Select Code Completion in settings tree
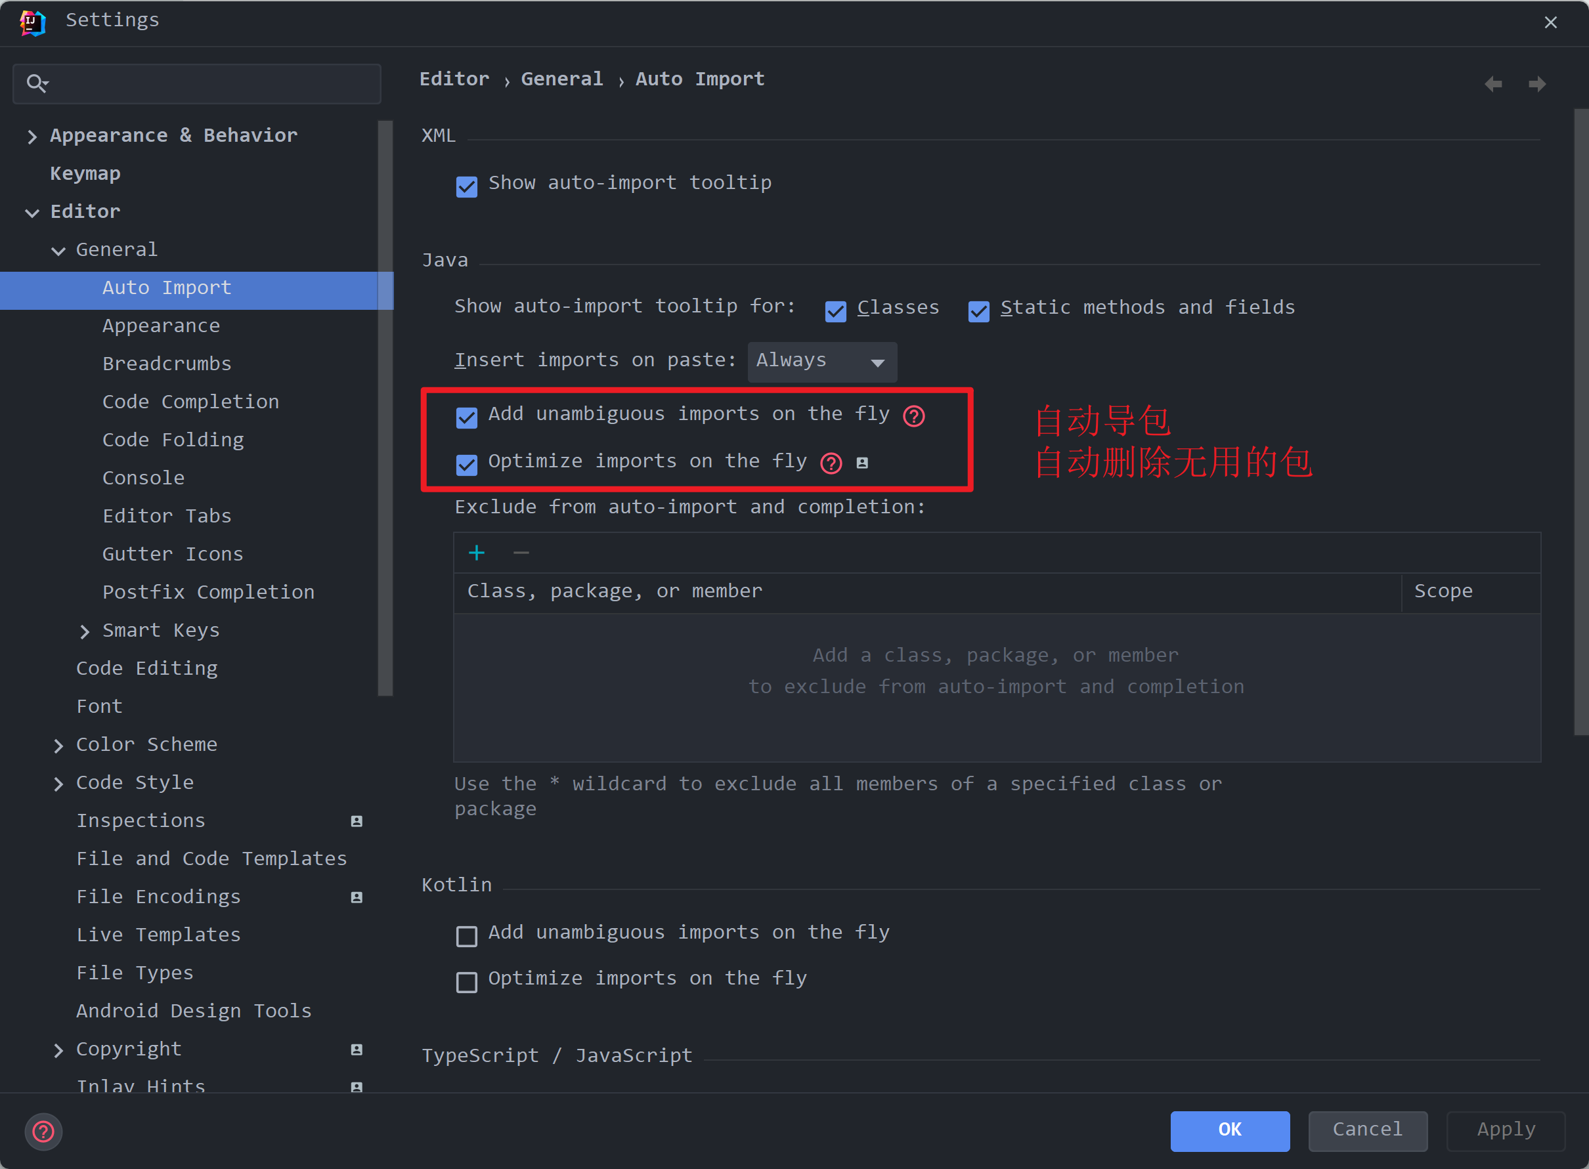The image size is (1589, 1169). [x=190, y=402]
